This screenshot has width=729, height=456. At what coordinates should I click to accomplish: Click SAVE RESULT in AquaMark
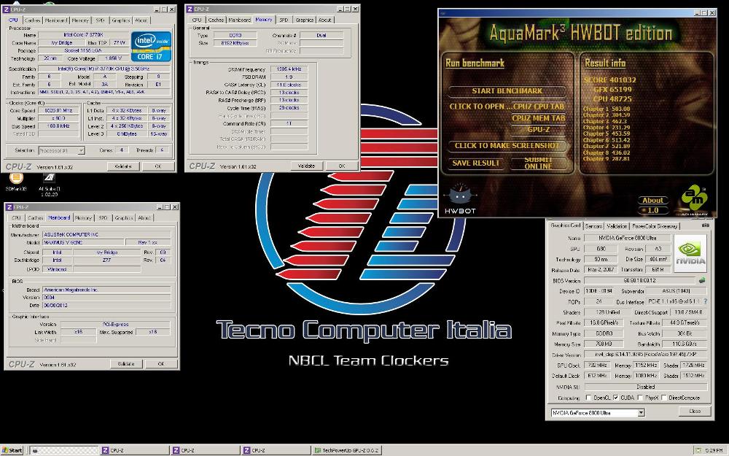(x=475, y=163)
